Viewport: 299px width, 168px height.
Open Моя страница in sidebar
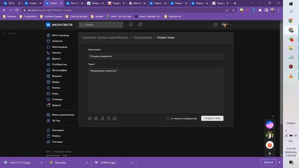tap(58, 35)
